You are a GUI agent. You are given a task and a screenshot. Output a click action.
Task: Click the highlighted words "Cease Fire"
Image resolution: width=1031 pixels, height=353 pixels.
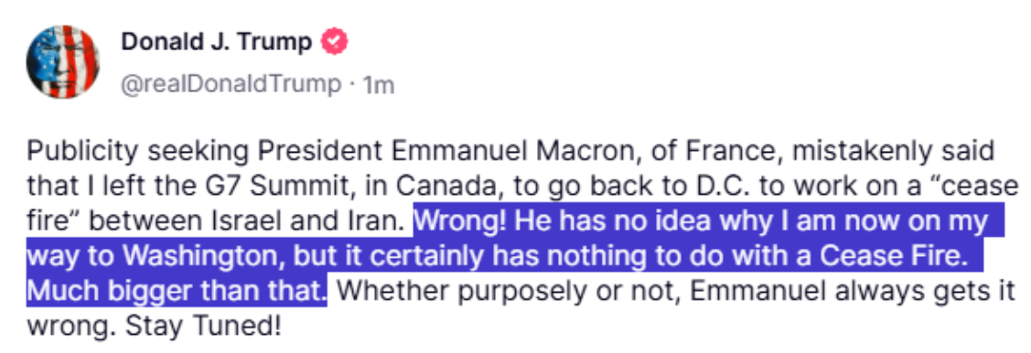click(883, 256)
